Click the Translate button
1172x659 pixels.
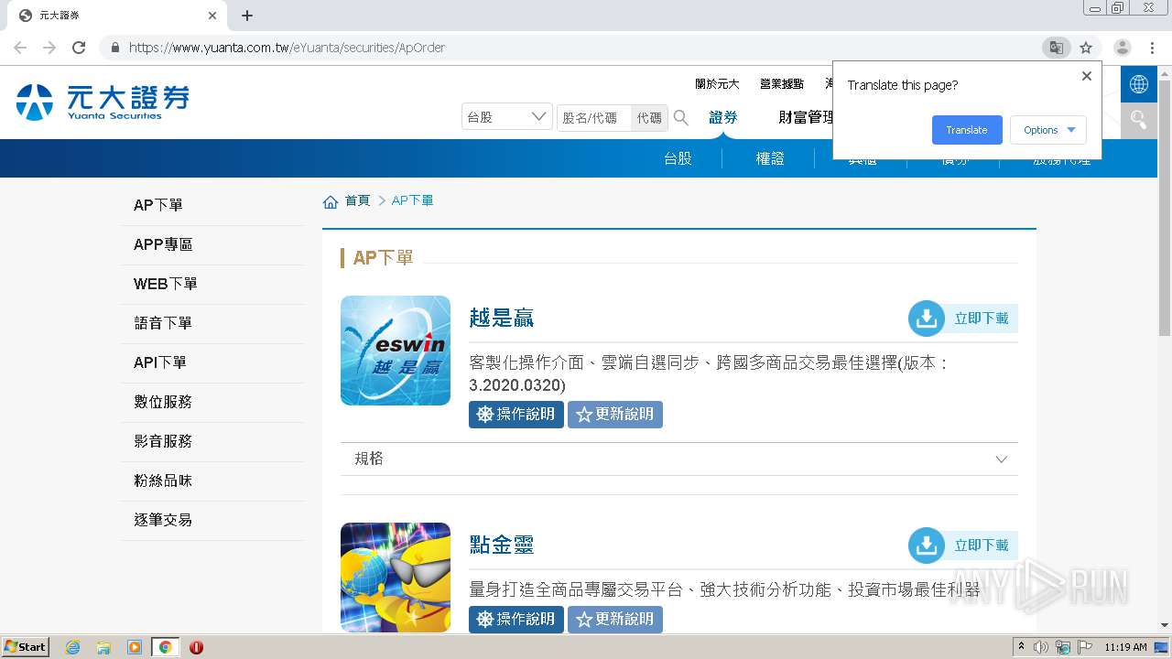(967, 130)
